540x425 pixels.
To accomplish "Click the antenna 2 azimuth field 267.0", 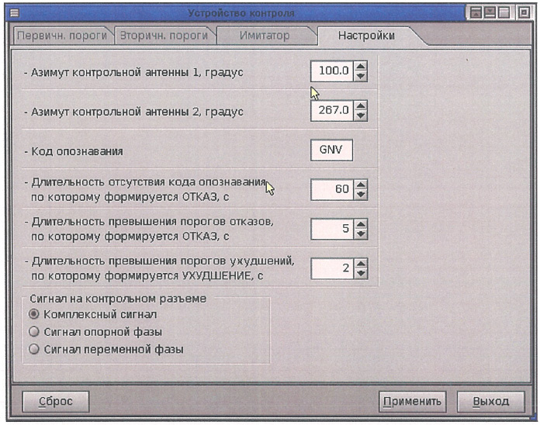I will tap(332, 111).
